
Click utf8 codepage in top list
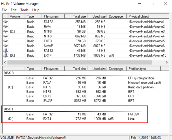coord(112,55)
